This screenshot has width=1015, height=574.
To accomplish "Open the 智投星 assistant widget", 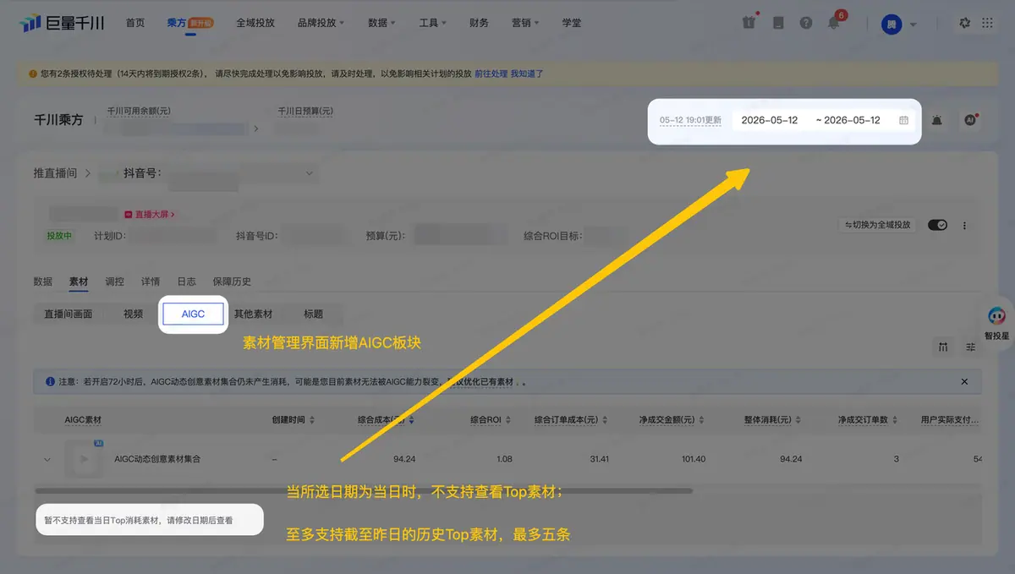I will point(996,323).
